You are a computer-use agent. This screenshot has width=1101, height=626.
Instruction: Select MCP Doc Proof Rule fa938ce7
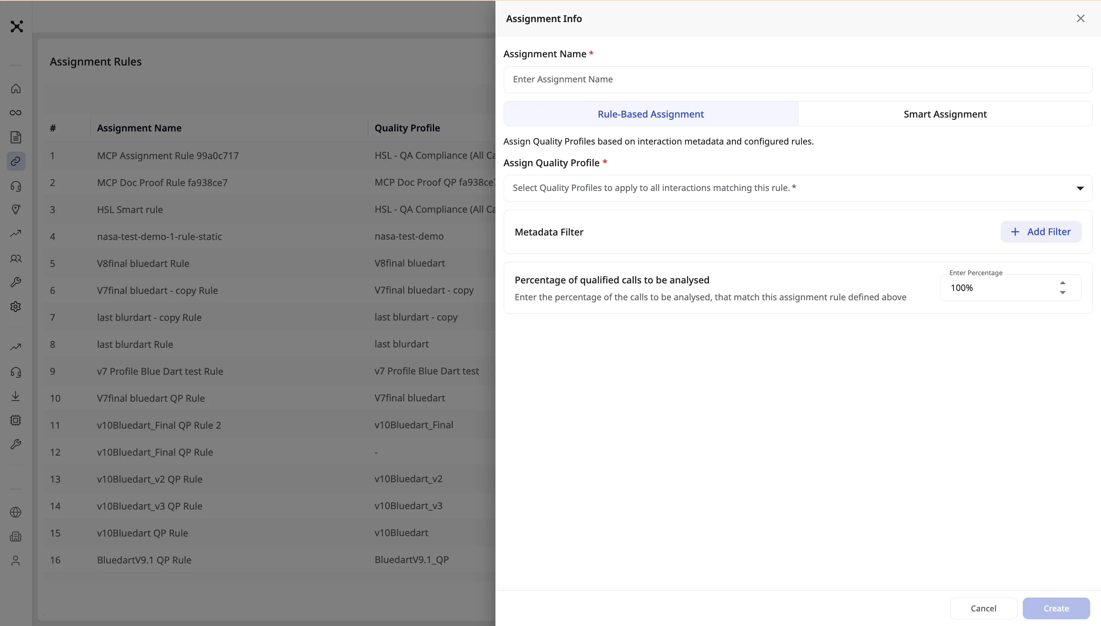(x=269, y=183)
